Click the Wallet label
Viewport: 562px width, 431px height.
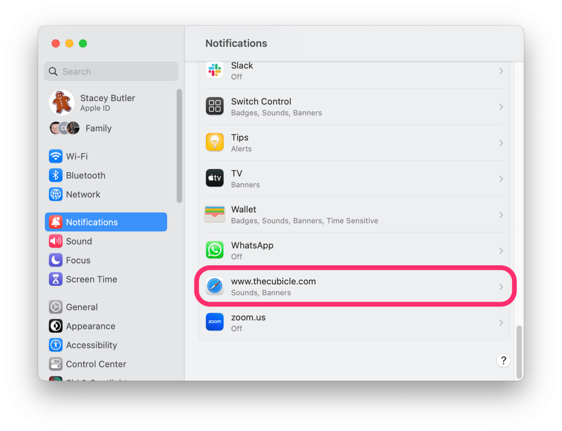point(244,209)
